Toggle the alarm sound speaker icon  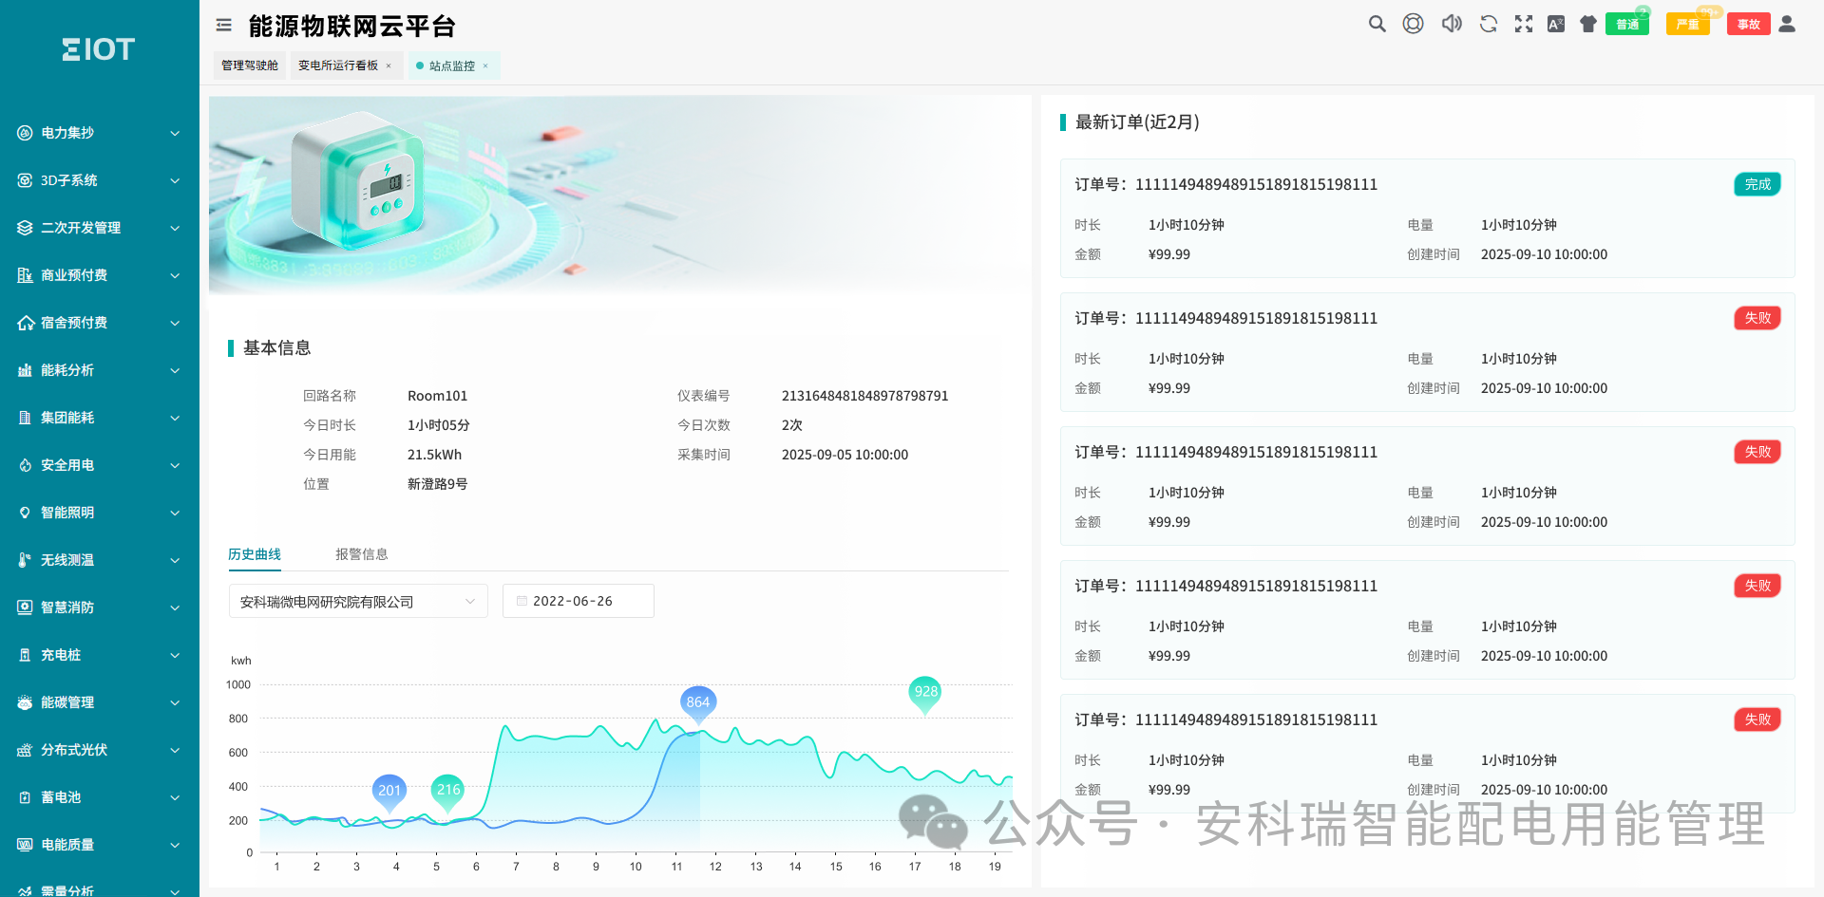[1452, 24]
